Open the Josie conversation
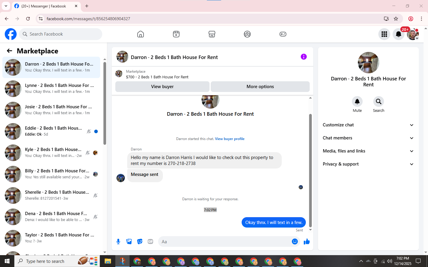The width and height of the screenshot is (428, 267). [51, 110]
